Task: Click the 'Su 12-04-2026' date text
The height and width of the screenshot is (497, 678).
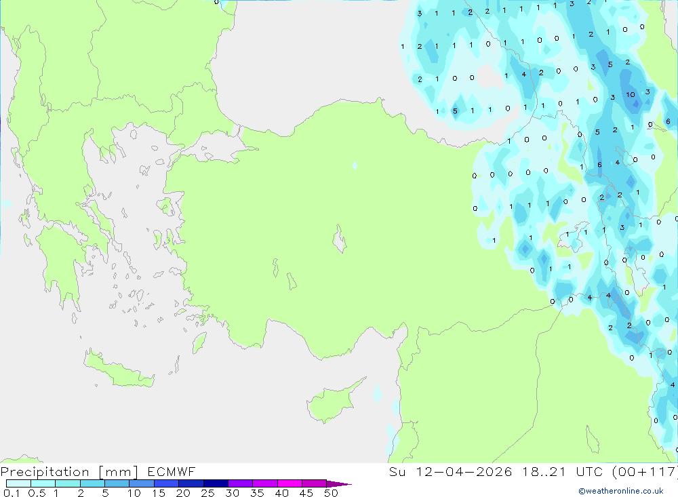Action: pyautogui.click(x=451, y=471)
